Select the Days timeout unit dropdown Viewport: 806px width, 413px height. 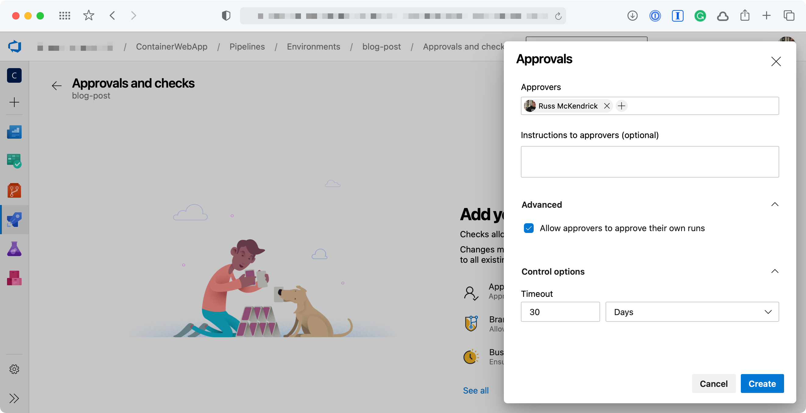692,311
